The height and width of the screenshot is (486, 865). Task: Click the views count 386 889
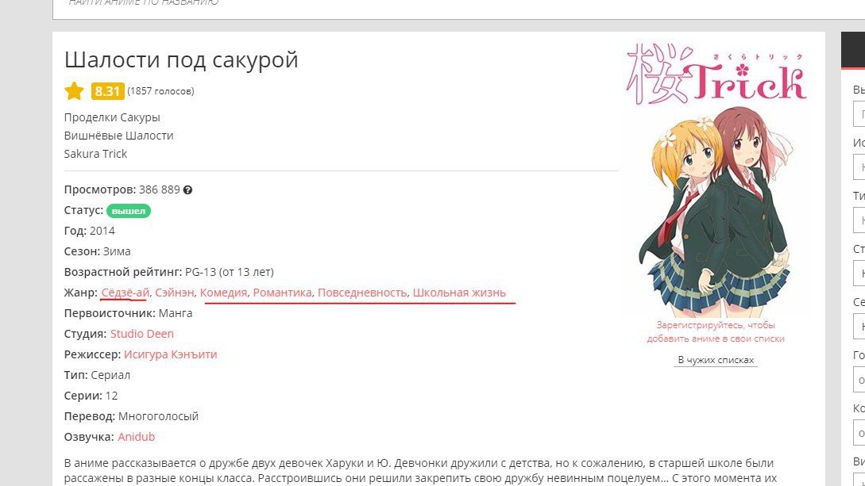point(160,190)
